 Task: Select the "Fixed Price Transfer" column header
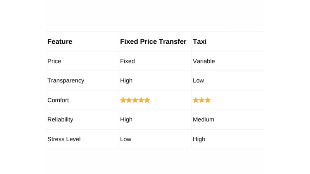(153, 42)
